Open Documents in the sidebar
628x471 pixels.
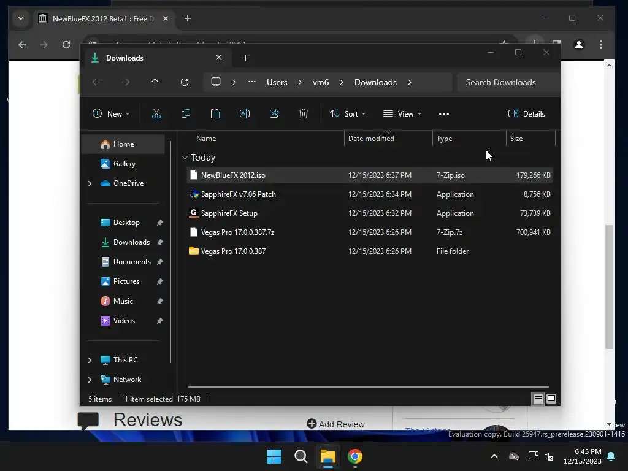pyautogui.click(x=123, y=261)
